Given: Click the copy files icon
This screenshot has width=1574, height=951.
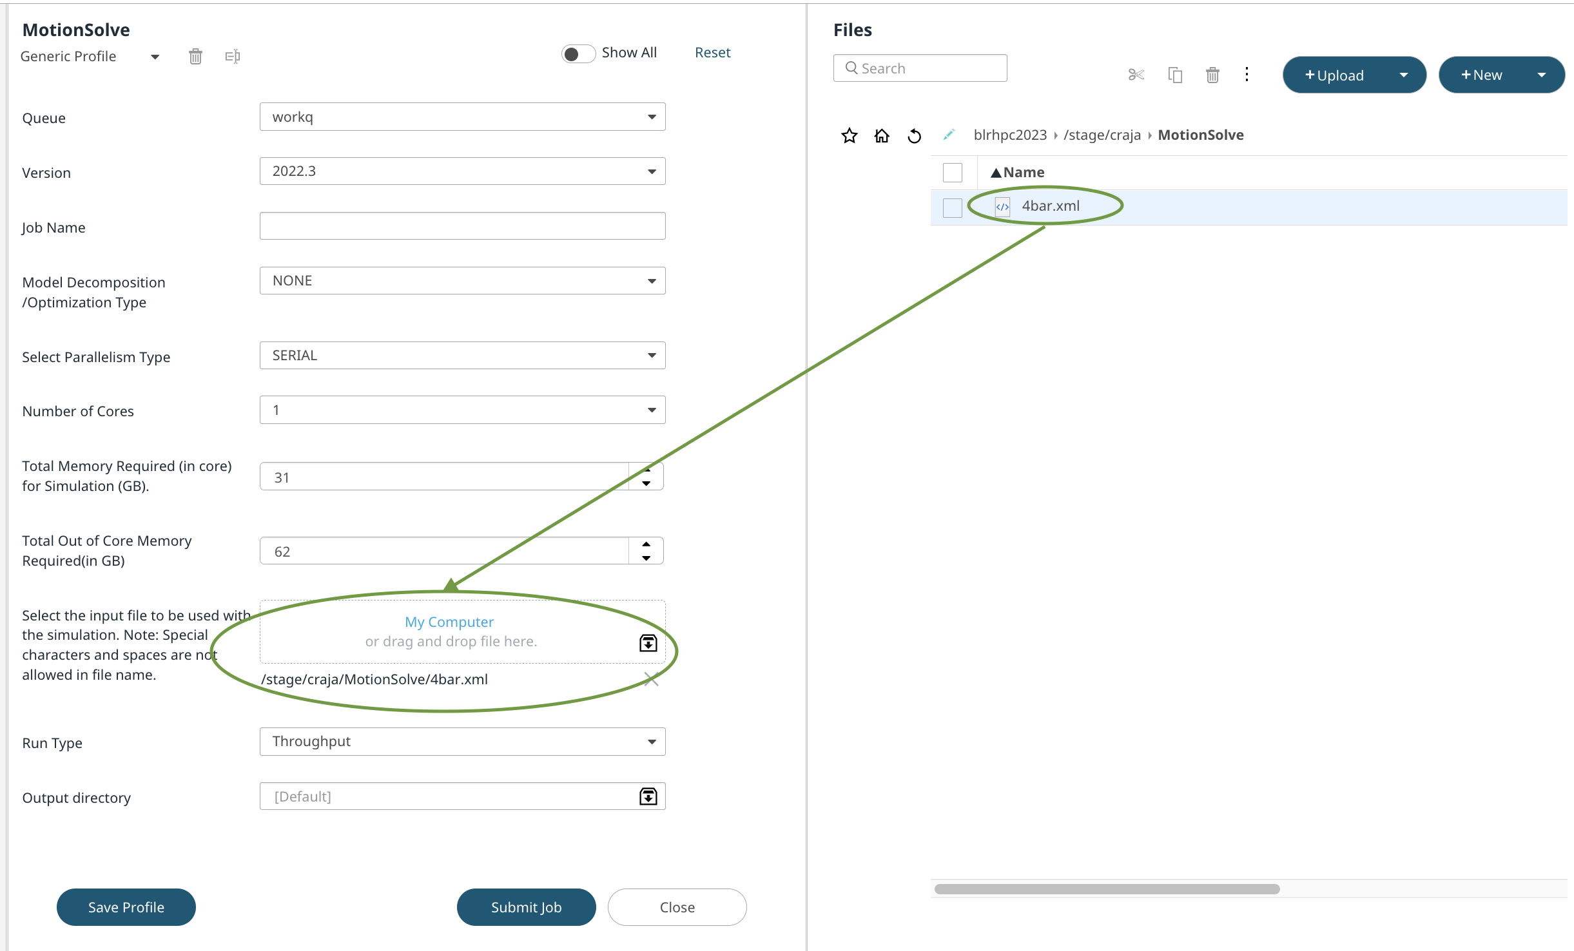Looking at the screenshot, I should [1175, 75].
